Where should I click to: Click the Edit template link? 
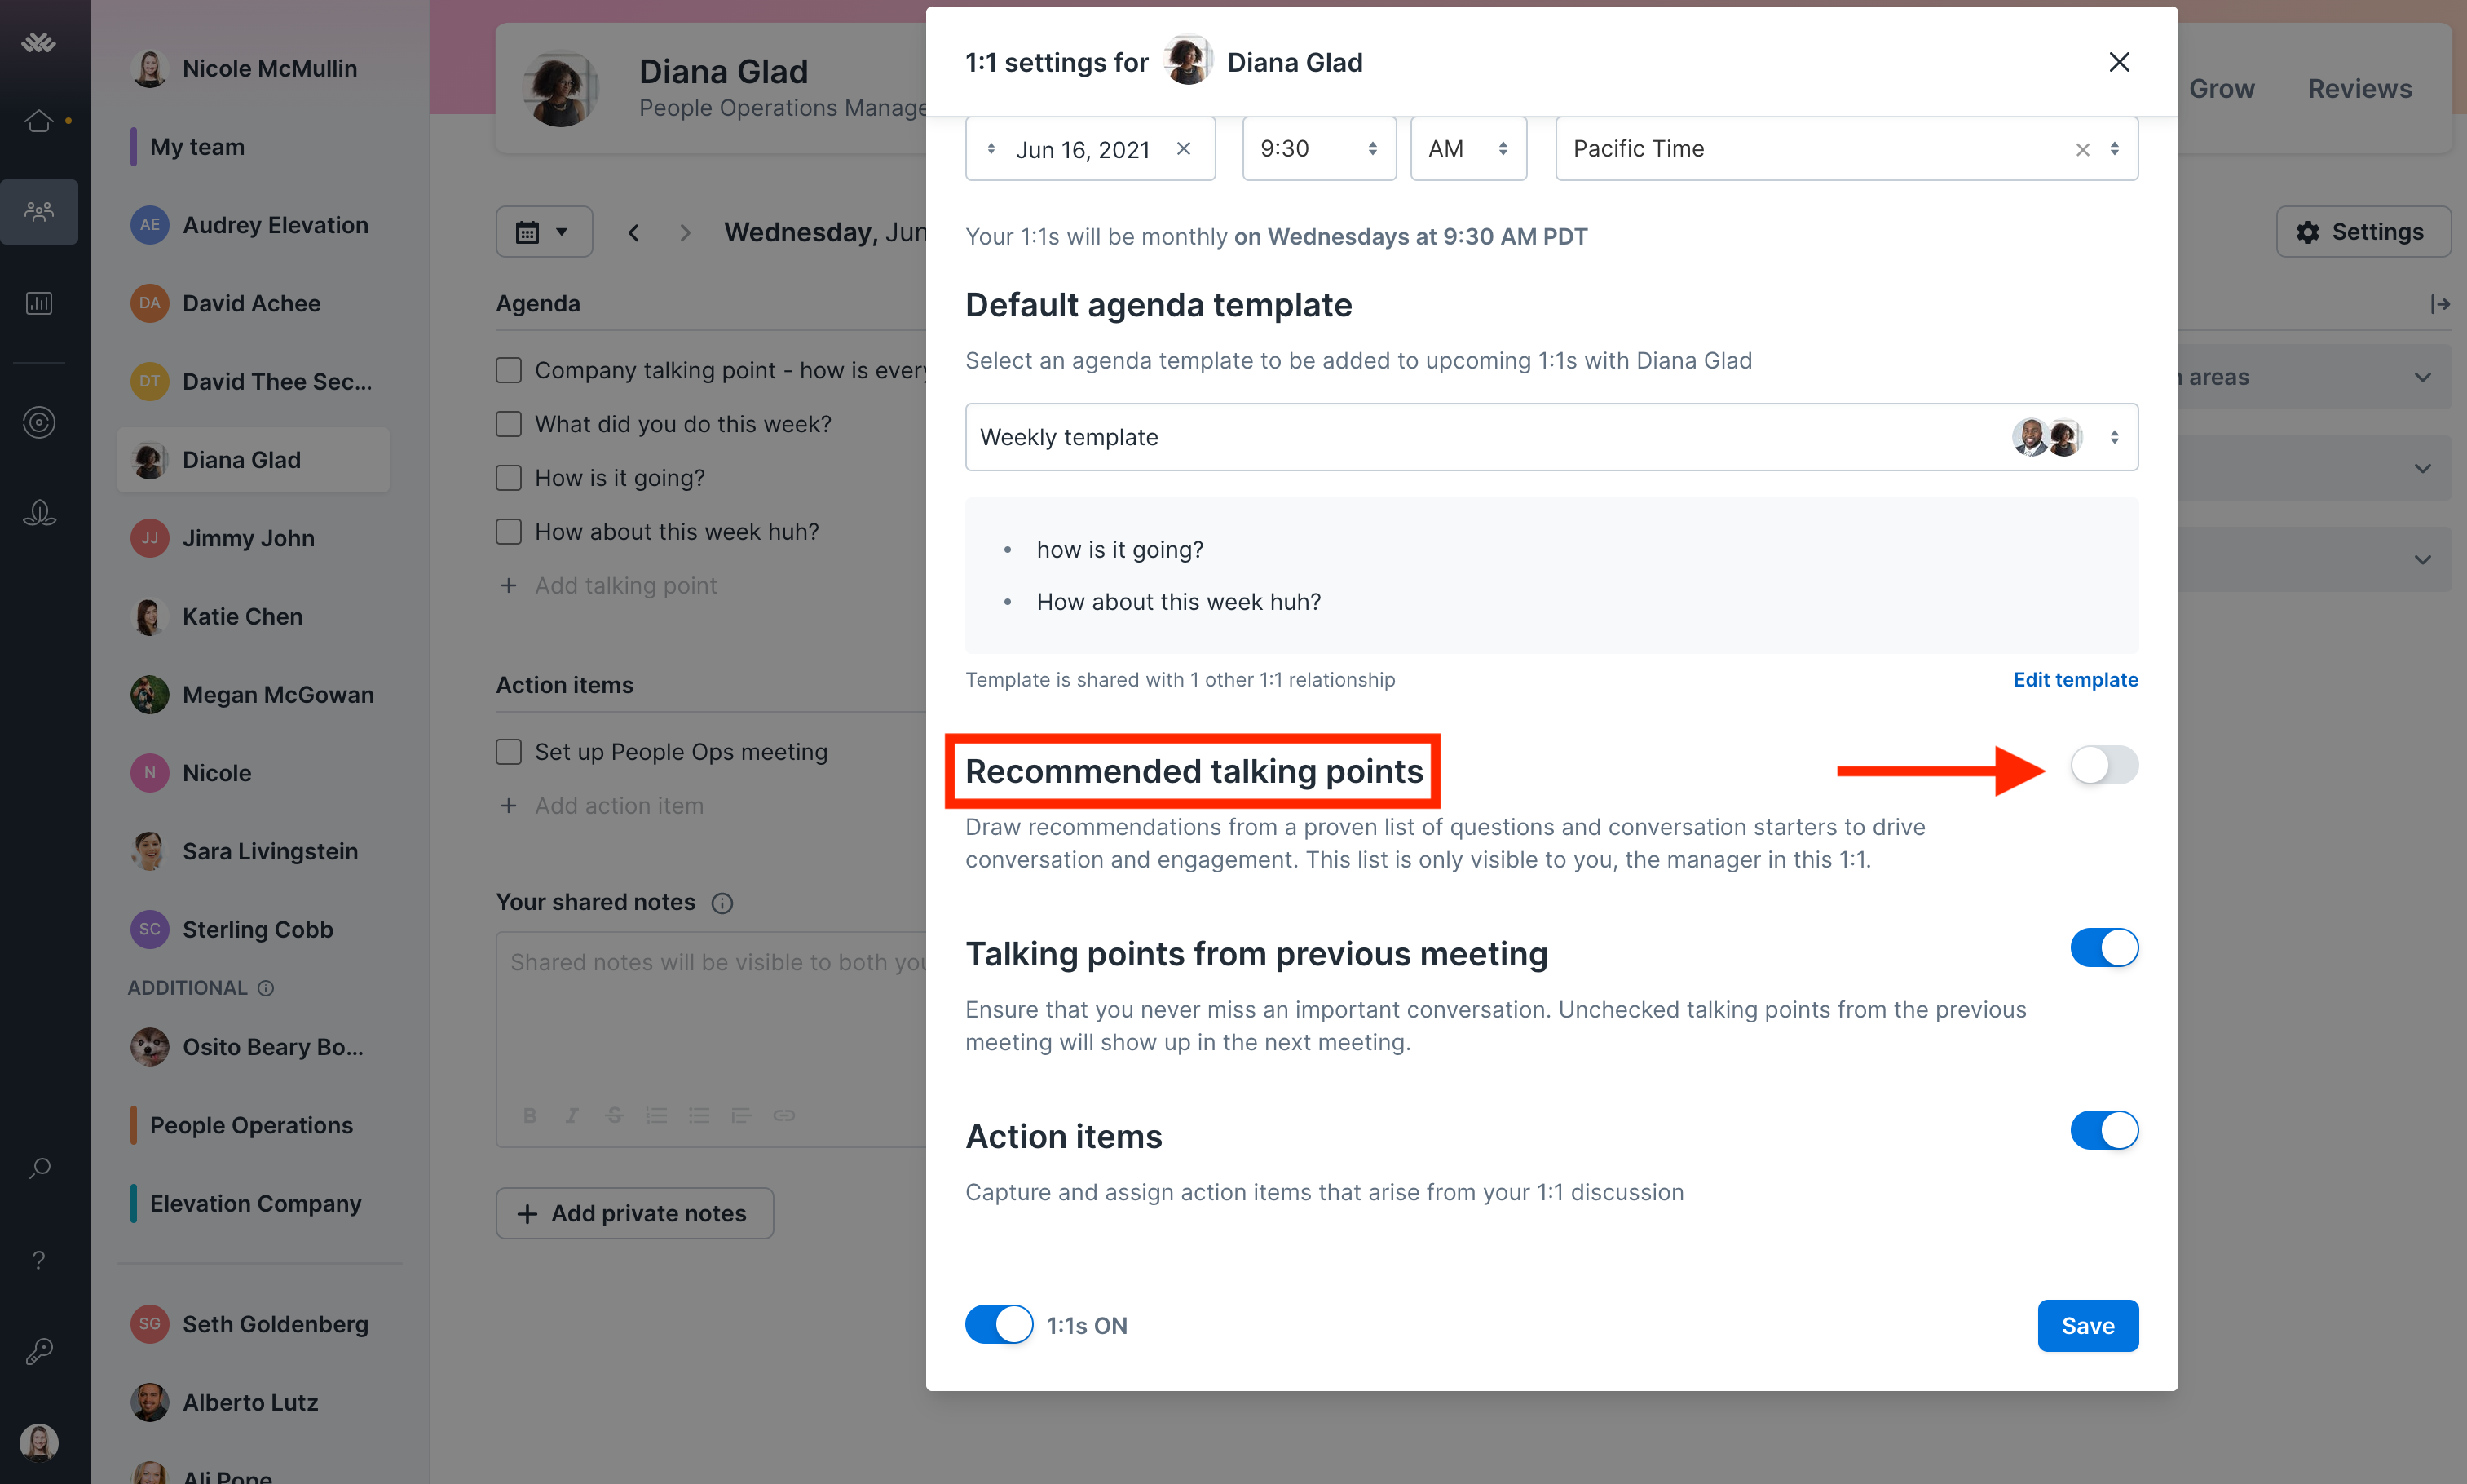pos(2076,678)
